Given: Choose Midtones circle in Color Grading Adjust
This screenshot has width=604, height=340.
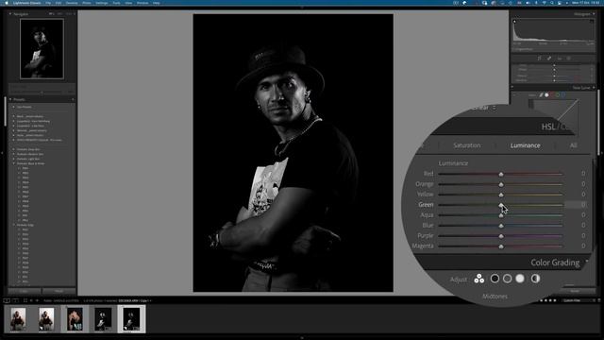Looking at the screenshot, I should (x=508, y=279).
